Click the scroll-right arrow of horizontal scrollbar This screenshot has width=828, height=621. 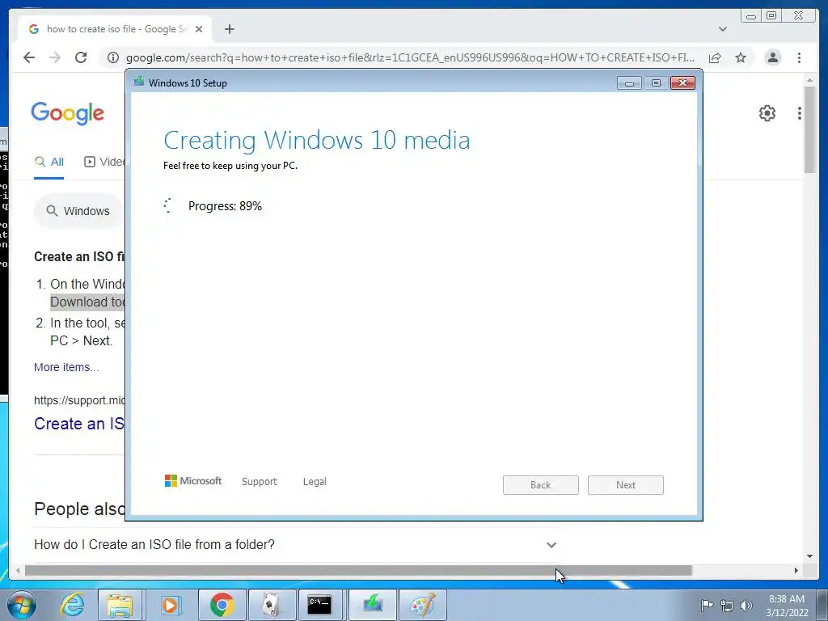[x=796, y=570]
